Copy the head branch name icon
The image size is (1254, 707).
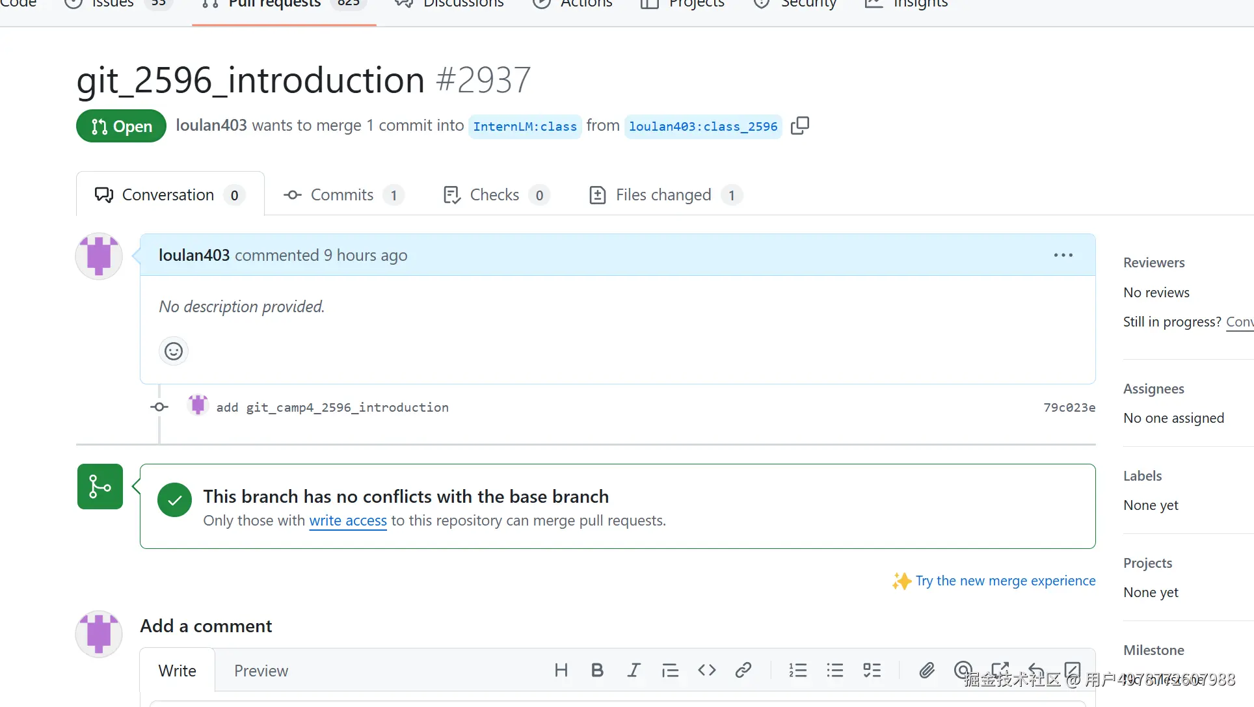[799, 126]
